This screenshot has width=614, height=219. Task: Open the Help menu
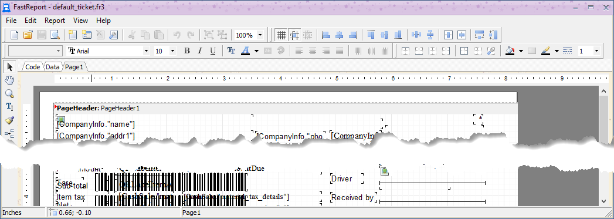(103, 21)
